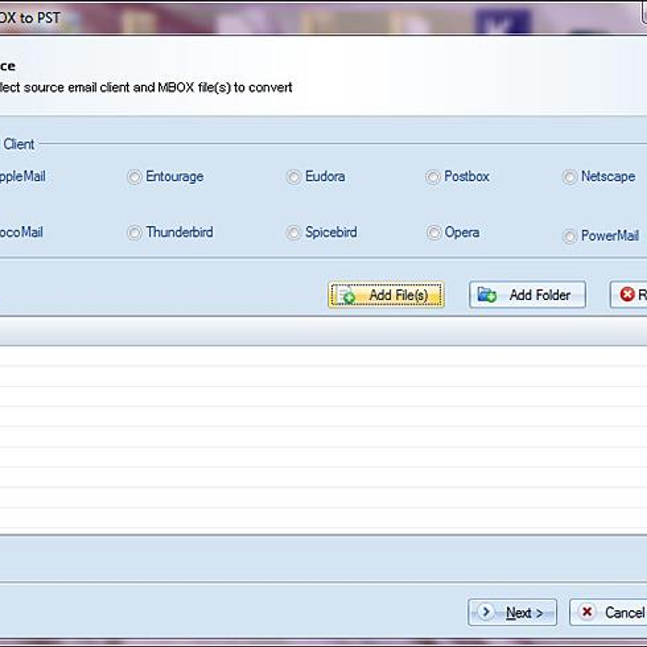The height and width of the screenshot is (647, 647).
Task: Select the PowerMail radio button
Action: coord(569,236)
